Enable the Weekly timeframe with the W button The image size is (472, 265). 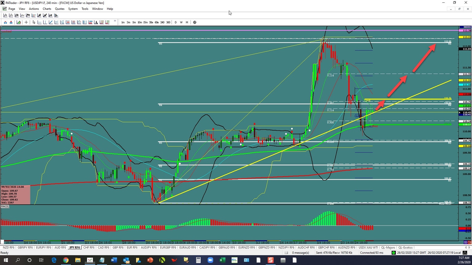pos(181,22)
